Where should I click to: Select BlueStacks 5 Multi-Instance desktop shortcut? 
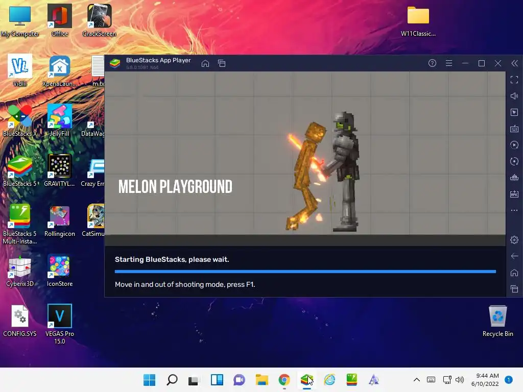coord(20,224)
